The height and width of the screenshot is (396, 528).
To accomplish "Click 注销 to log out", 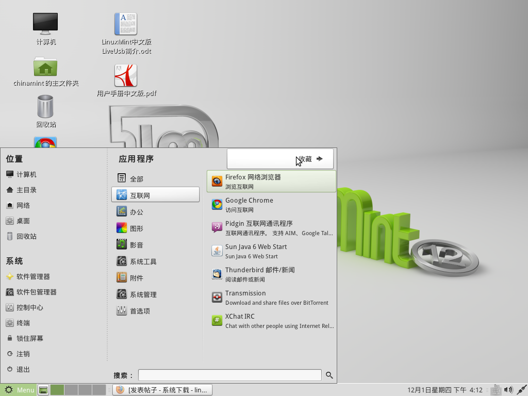I will (18, 354).
